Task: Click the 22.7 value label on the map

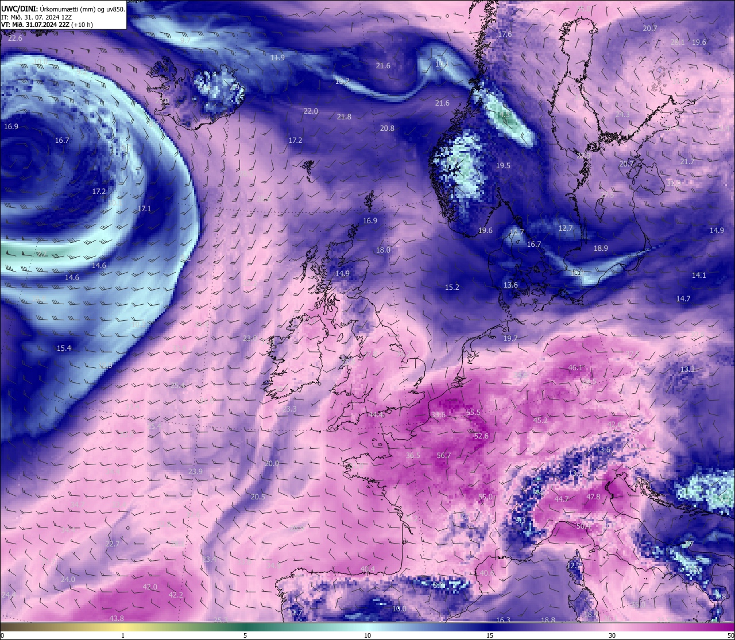Action: 113,544
